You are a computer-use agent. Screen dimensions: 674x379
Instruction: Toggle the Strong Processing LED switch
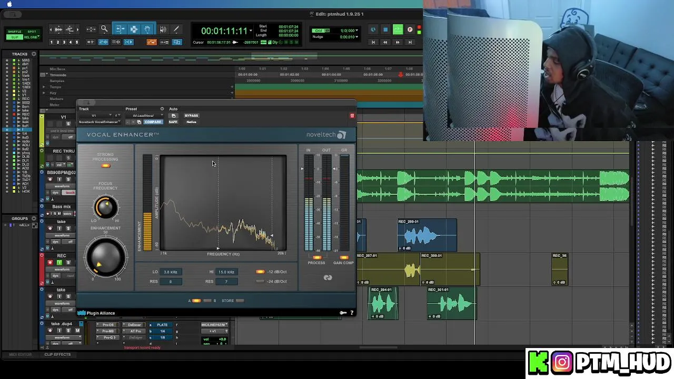[106, 166]
